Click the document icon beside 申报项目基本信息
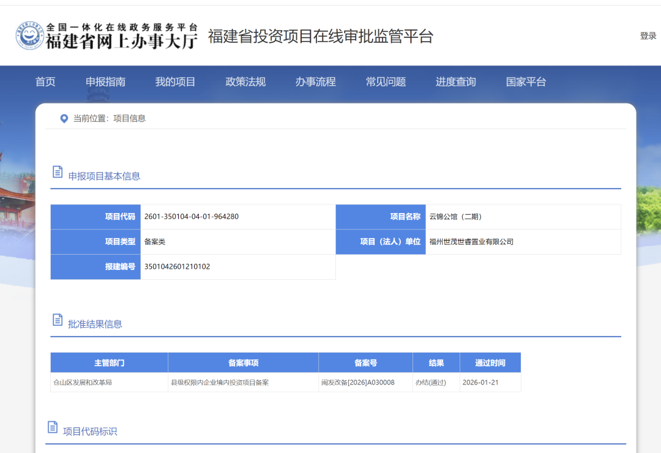Screen dimensions: 661x453 tap(56, 172)
